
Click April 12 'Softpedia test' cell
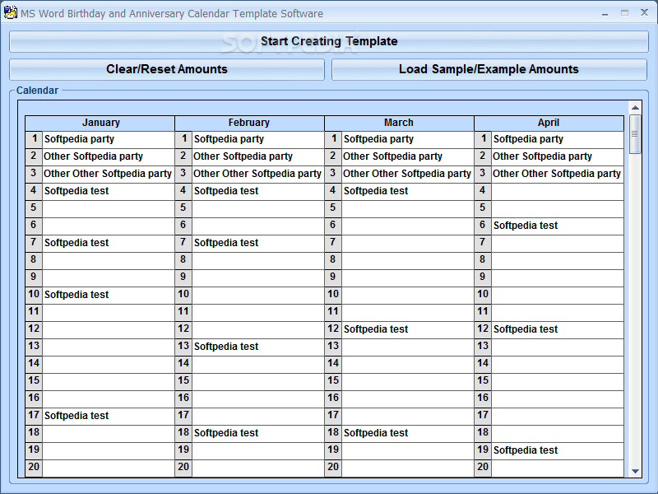pyautogui.click(x=558, y=330)
